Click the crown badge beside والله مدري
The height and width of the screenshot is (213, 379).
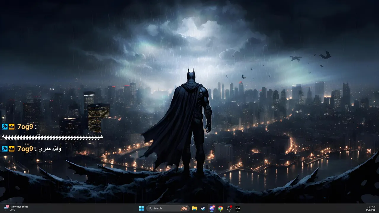click(x=12, y=149)
